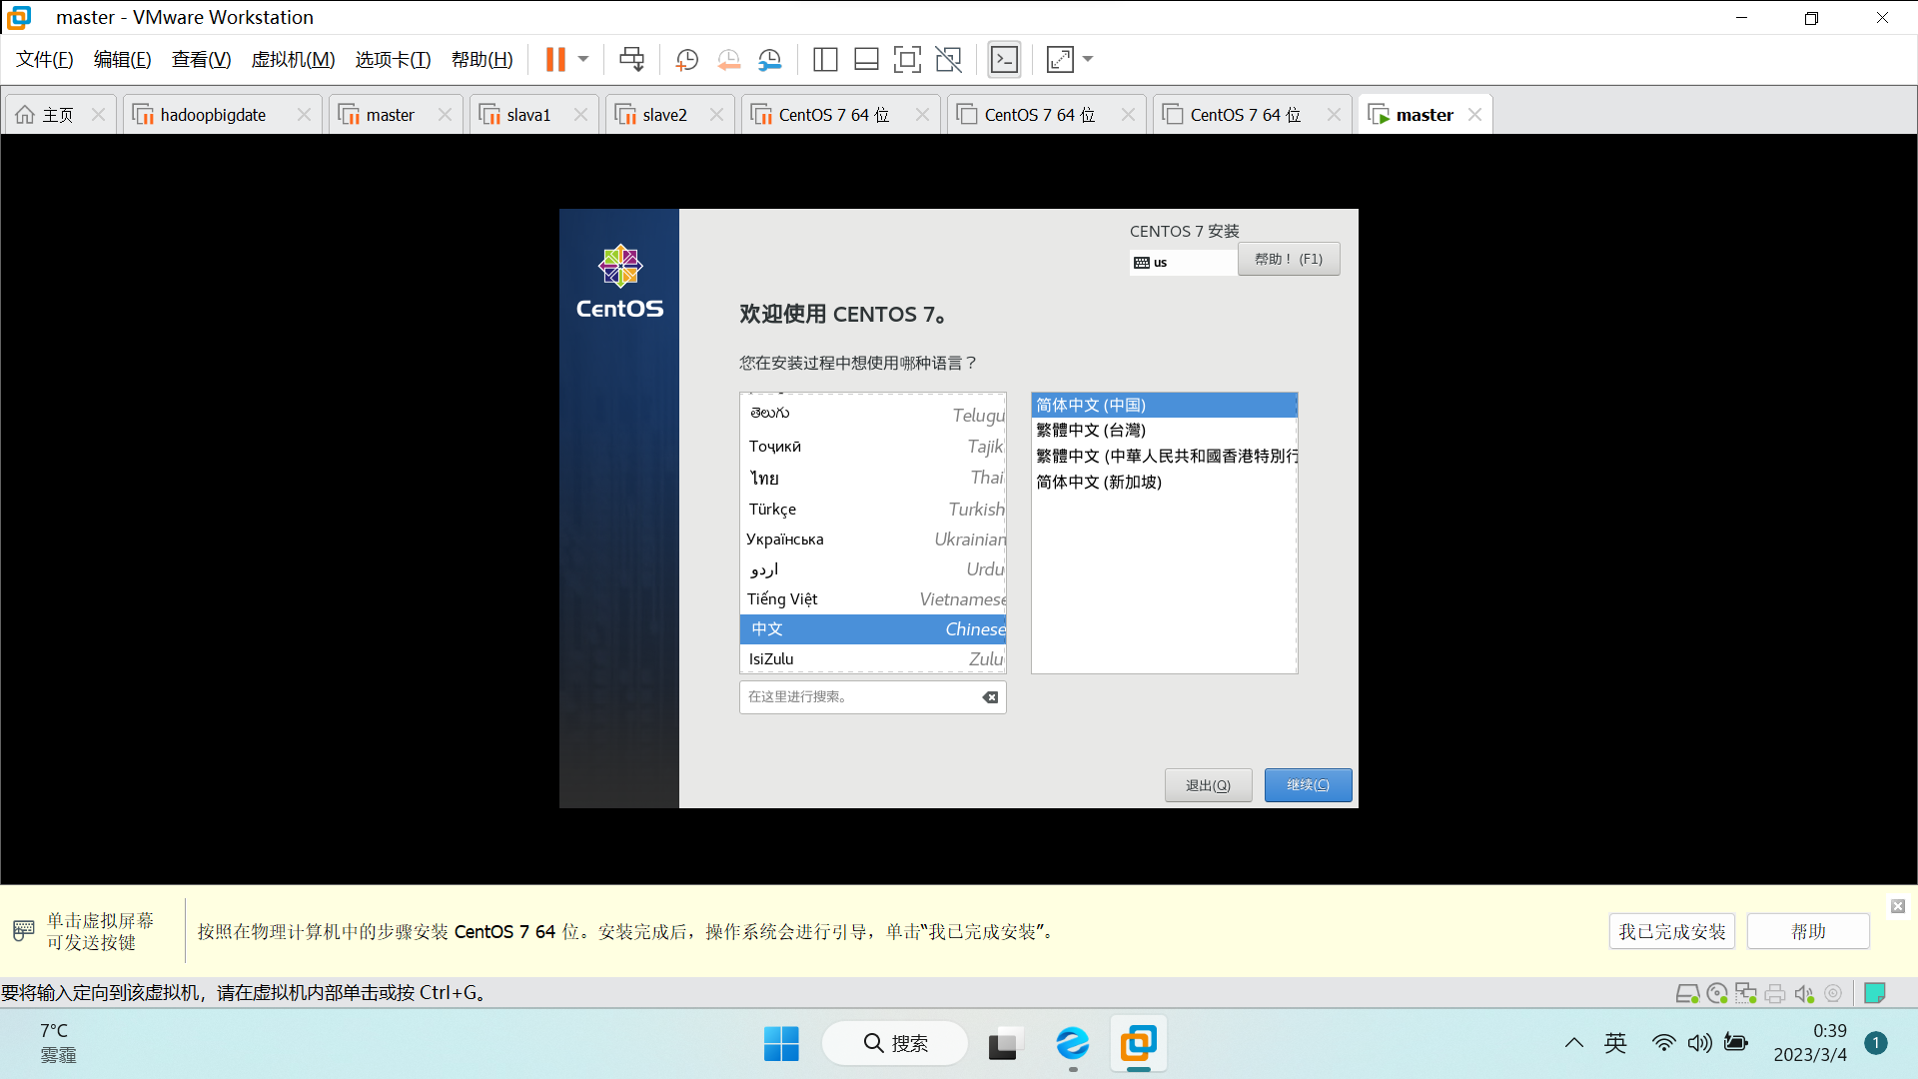
Task: Click the hard disk status icon
Action: [x=1687, y=993]
